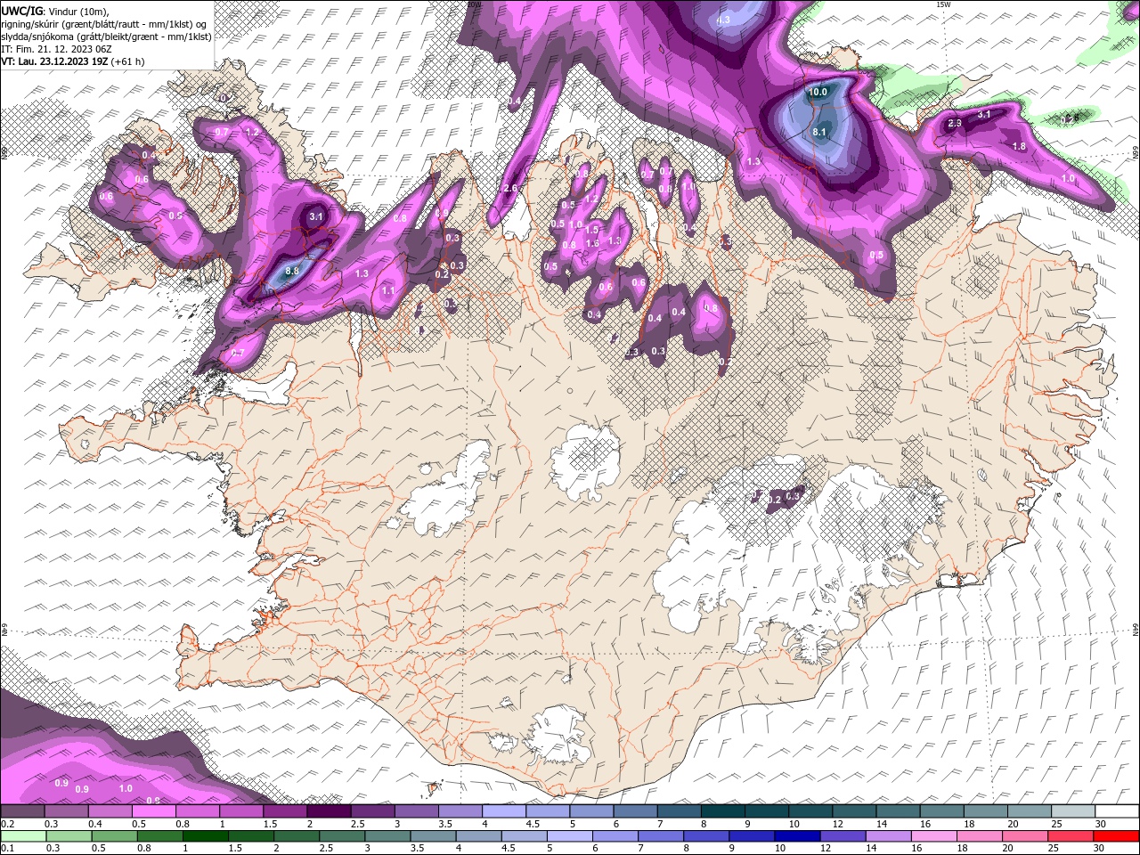This screenshot has width=1140, height=855.
Task: Click the '0.2' label in the snow legend
Action: 7,824
